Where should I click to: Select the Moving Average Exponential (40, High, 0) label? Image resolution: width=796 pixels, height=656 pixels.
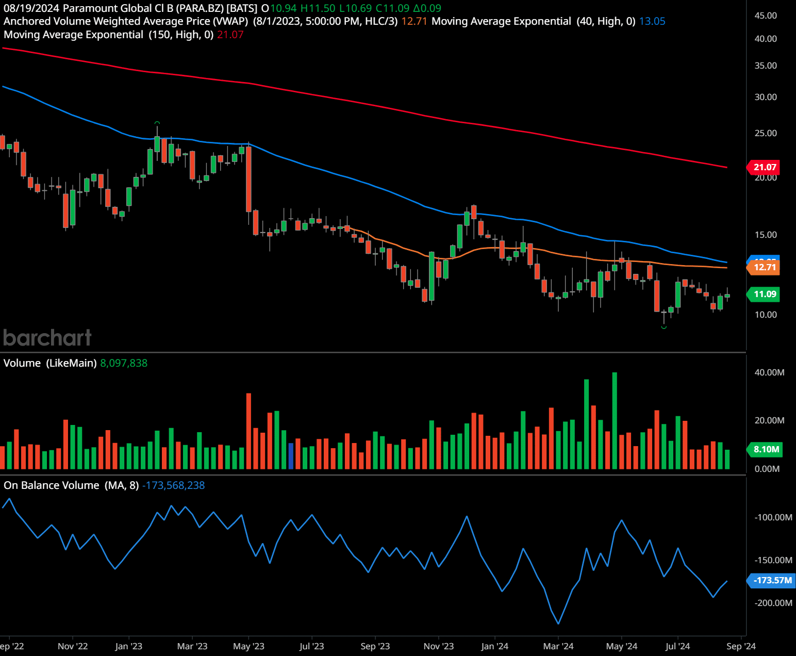[534, 21]
